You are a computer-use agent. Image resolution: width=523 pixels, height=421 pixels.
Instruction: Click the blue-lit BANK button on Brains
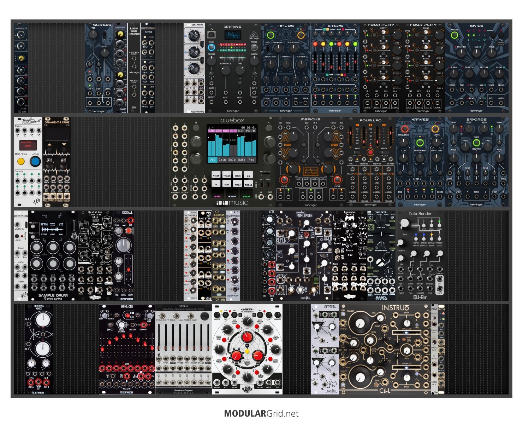[x=211, y=48]
